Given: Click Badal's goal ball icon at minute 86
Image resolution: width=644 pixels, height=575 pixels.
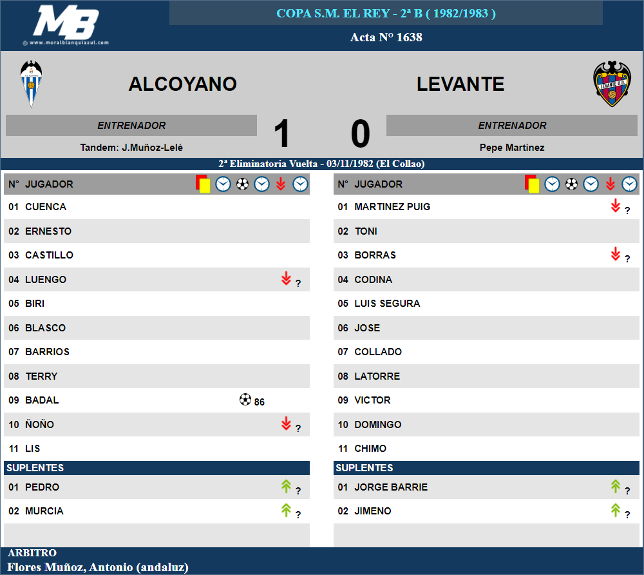Looking at the screenshot, I should click(245, 400).
